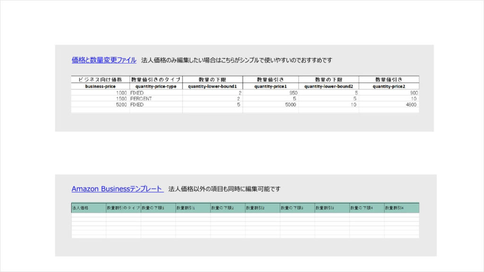This screenshot has width=484, height=272.
Task: Click the 数量割引2 template header
Action: pos(263,208)
